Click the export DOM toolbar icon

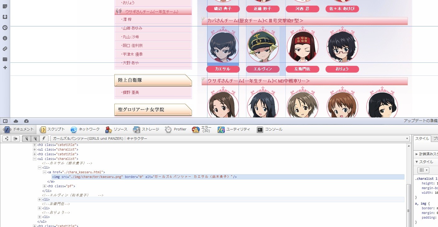[15, 138]
